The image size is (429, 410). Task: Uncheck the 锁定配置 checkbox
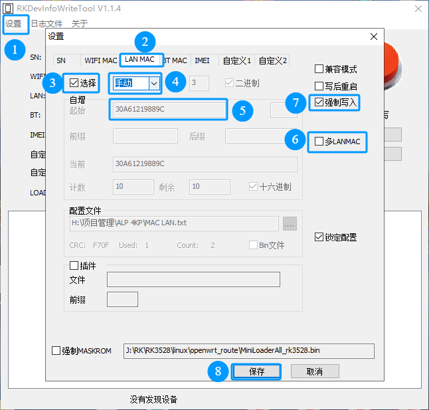(x=319, y=237)
